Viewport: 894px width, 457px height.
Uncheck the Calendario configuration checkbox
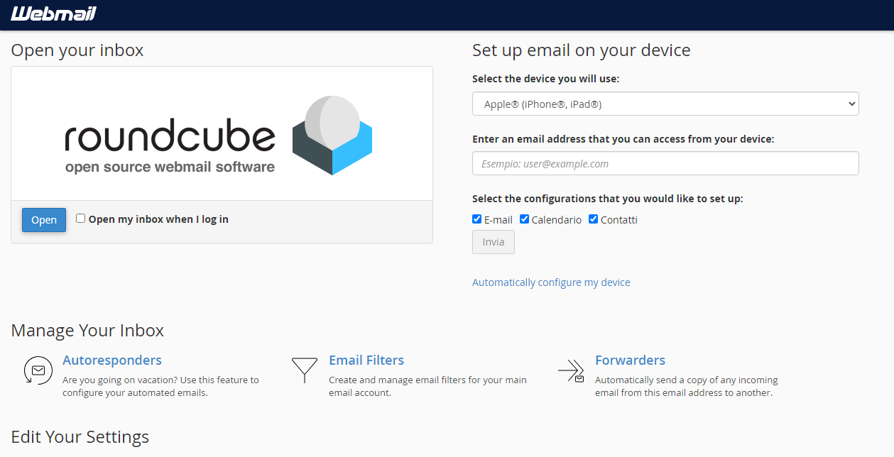(x=525, y=219)
